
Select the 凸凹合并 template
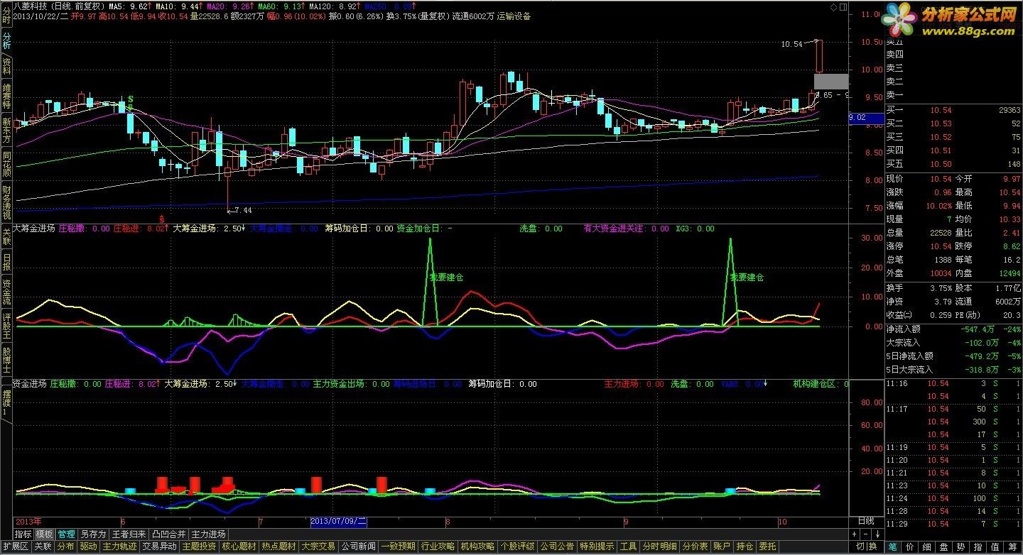pos(168,534)
